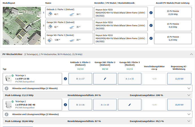
Task: Click 33 PV-Module 13,53 kWp box
Action: (x=173, y=12)
